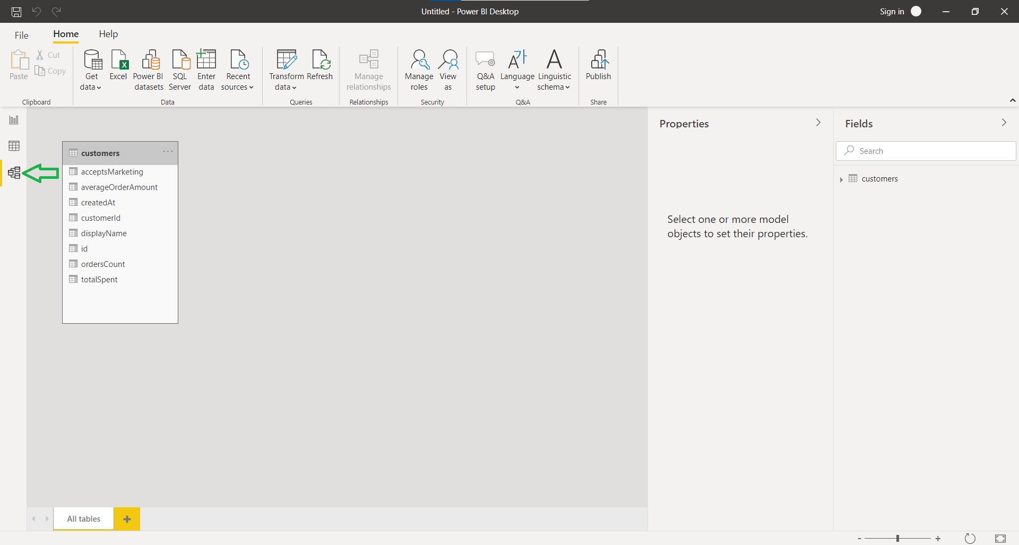The width and height of the screenshot is (1019, 545).
Task: Open the Get data source picker
Action: (92, 70)
